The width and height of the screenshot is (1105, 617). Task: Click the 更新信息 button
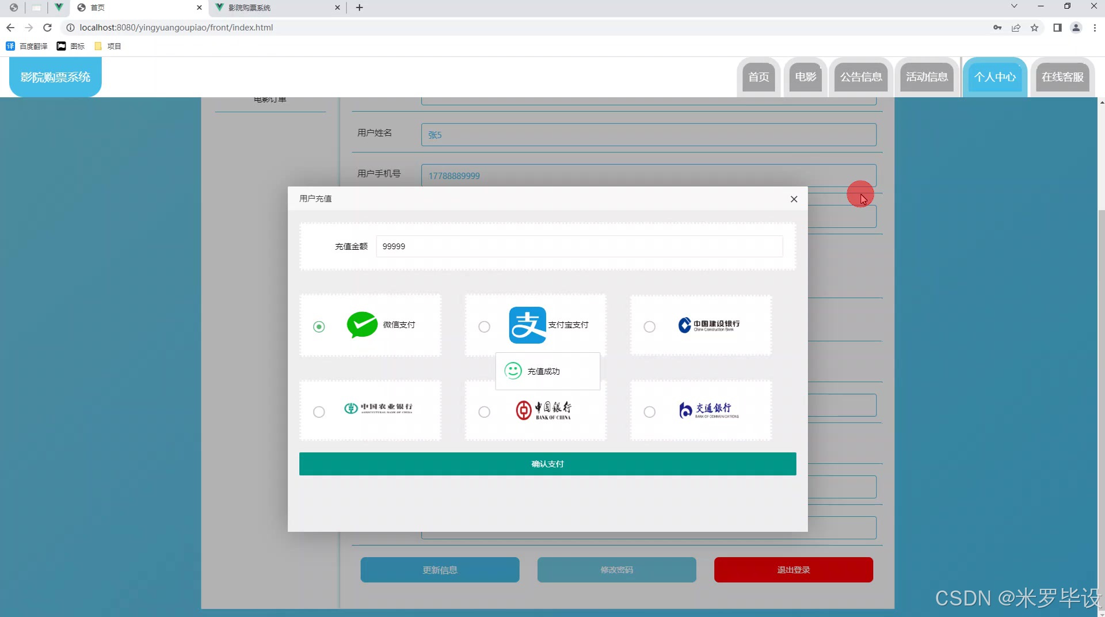click(440, 570)
